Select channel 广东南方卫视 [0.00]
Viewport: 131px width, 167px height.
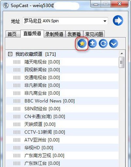(44, 155)
